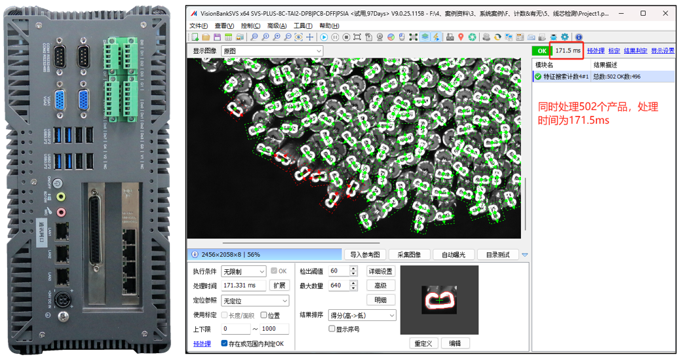Click the zoom-in magnifier icon
Image resolution: width=681 pixels, height=359 pixels.
pos(276,37)
